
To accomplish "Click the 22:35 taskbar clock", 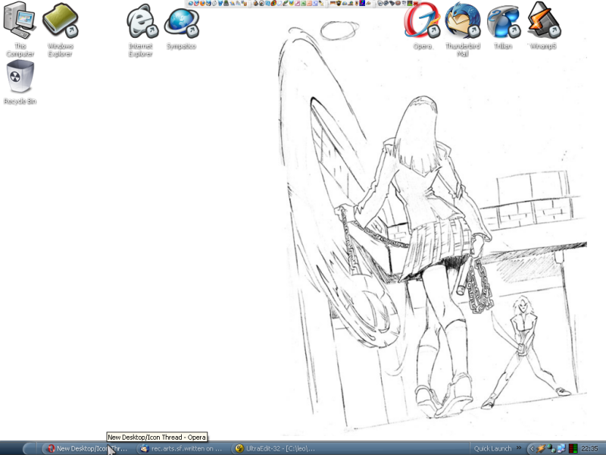I will pyautogui.click(x=591, y=448).
